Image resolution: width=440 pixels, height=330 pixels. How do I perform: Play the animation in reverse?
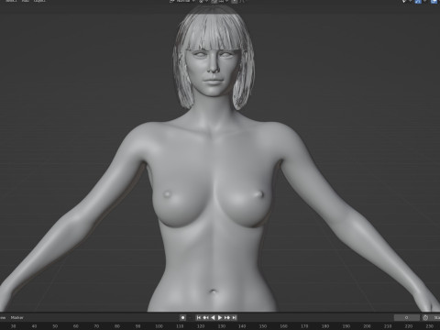coord(213,318)
